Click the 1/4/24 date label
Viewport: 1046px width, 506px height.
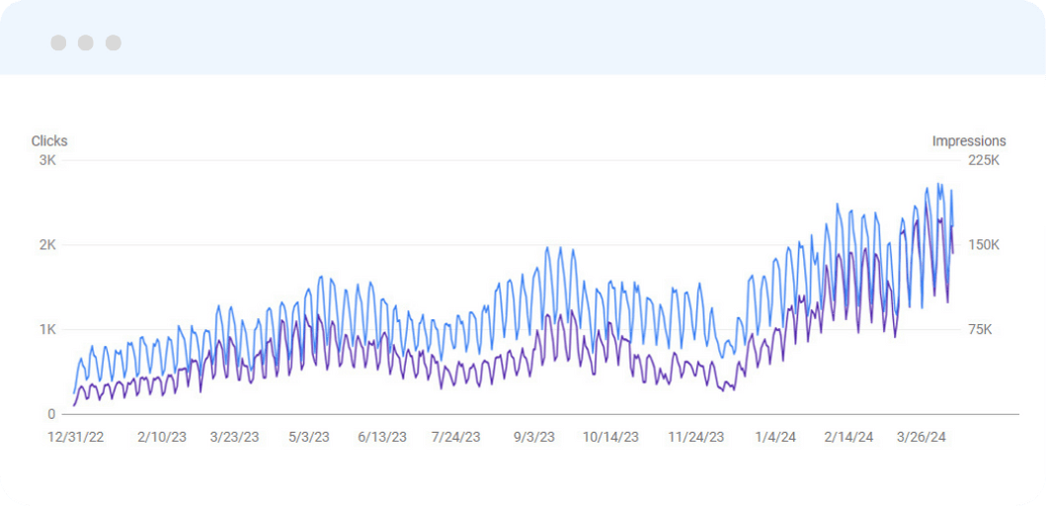tap(775, 437)
